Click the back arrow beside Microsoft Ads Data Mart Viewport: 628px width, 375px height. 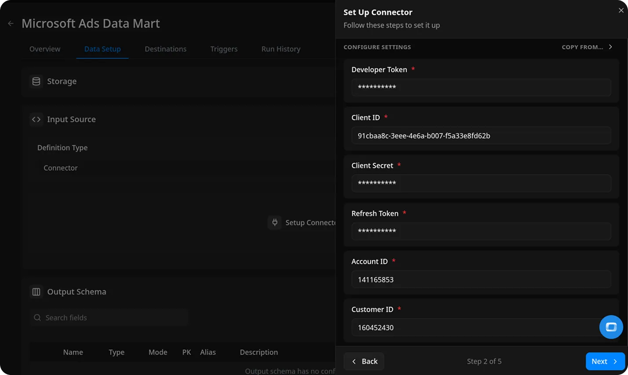11,24
